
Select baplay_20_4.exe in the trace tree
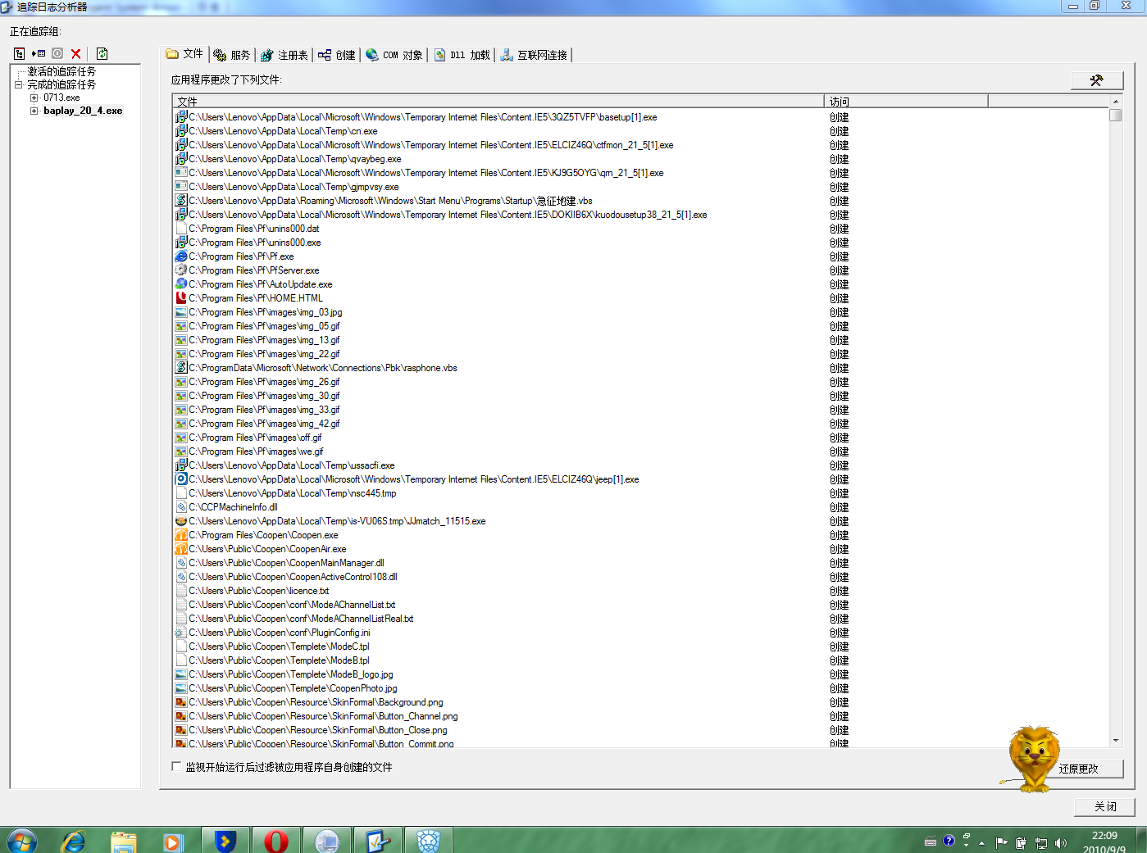[83, 111]
